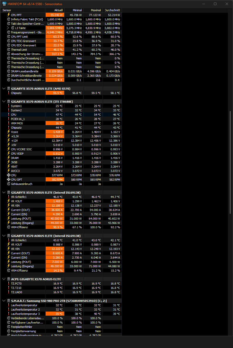The width and height of the screenshot is (233, 348).
Task: Click the clock icon beside Infinity Fabric Takt
Action: pyautogui.click(x=9, y=19)
